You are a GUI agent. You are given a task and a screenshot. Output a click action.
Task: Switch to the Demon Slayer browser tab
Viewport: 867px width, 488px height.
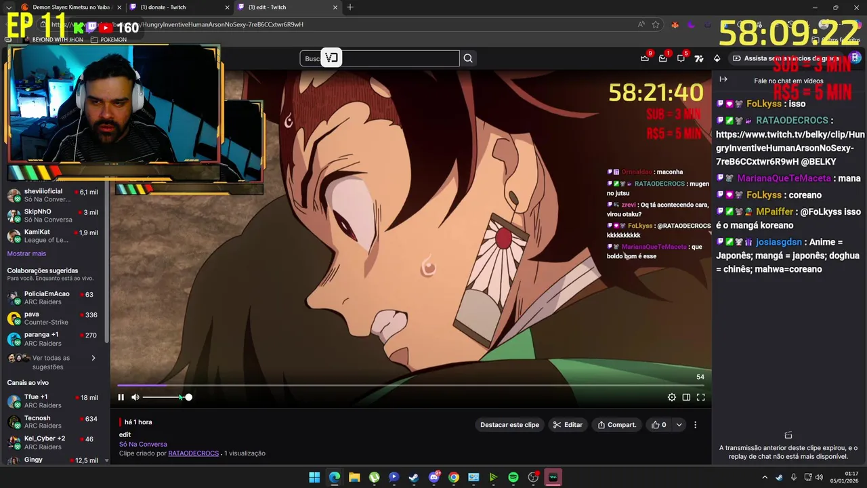71,7
